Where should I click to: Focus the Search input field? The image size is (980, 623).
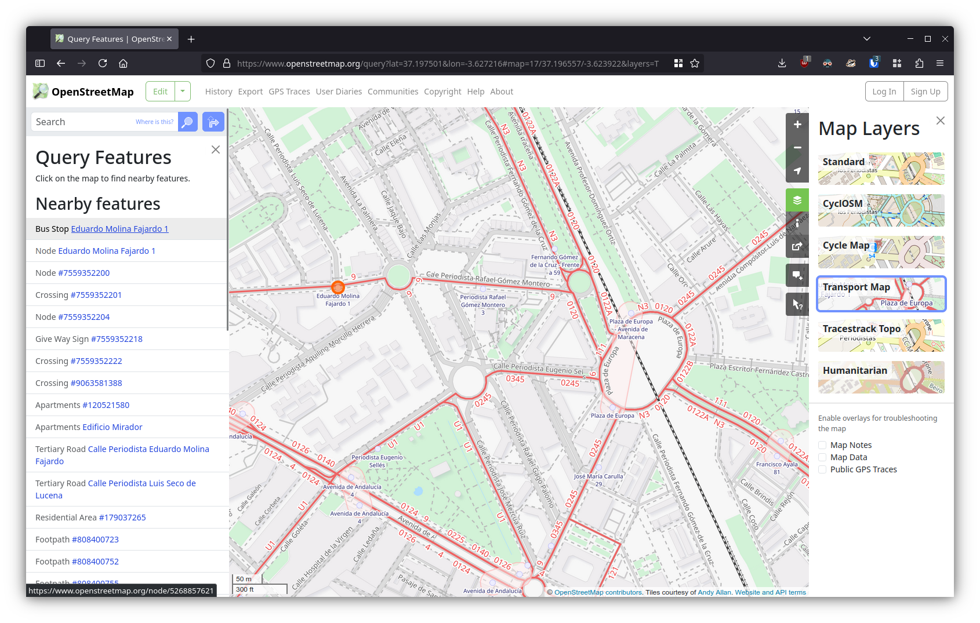click(x=104, y=122)
